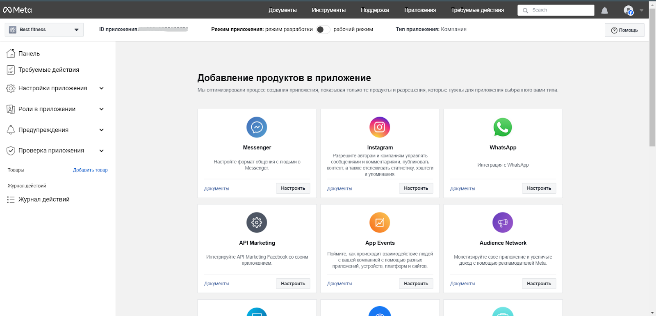The width and height of the screenshot is (656, 316).
Task: Click the Instagram product icon
Action: (380, 127)
